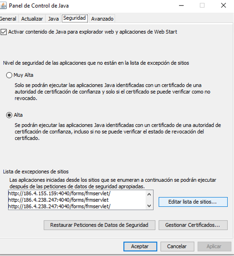Click the up arrow of site list scrollbar
The height and width of the screenshot is (256, 234).
point(149,194)
